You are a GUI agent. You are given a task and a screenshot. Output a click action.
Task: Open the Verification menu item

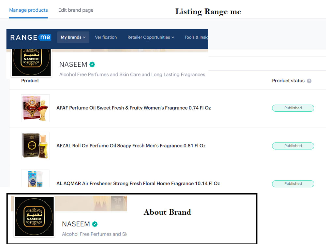click(106, 37)
